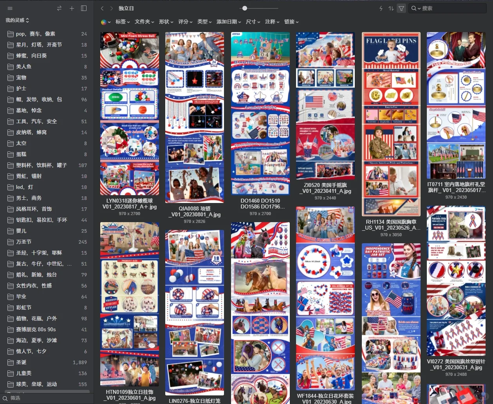
Task: Click folder icon beside pop, 赛车, 像素
Action: 11,34
